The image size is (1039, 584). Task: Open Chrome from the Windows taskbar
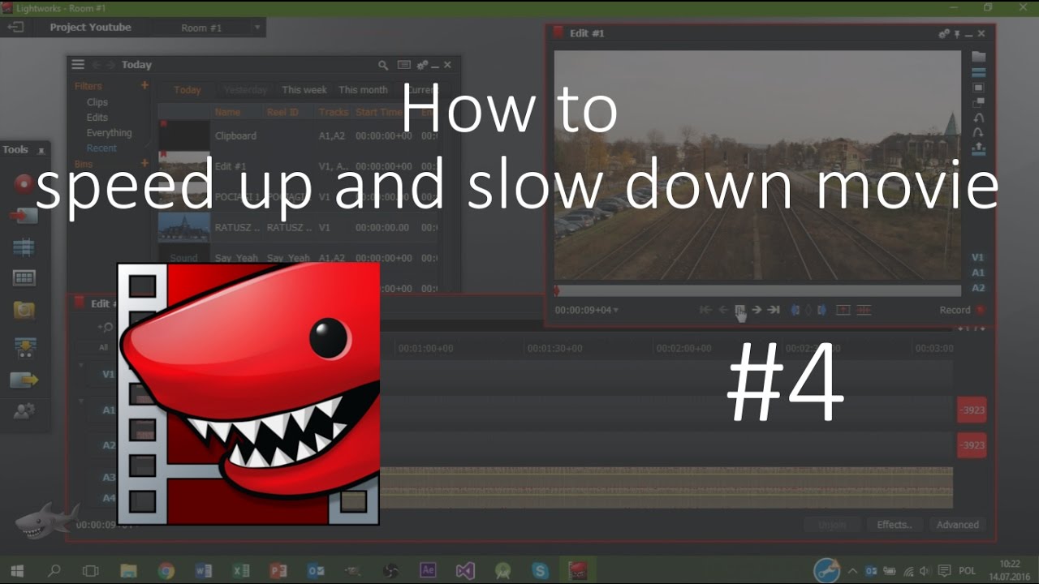click(166, 571)
